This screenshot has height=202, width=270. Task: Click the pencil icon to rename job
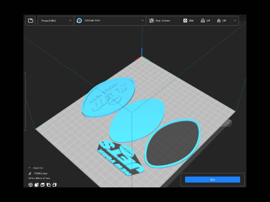(30, 173)
